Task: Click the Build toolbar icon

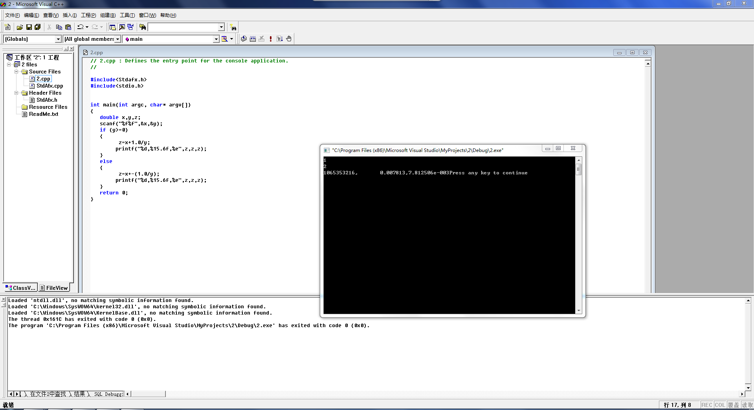Action: (253, 39)
